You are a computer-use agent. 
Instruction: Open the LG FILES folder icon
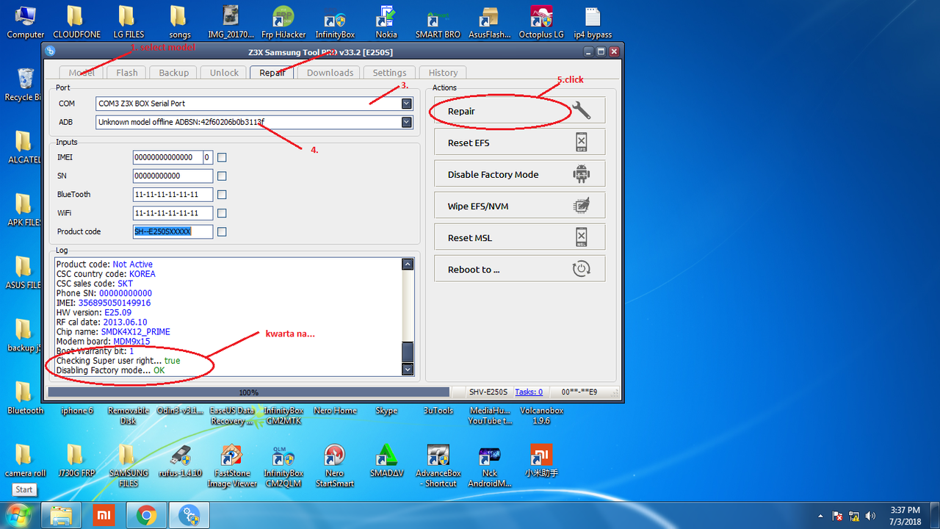(129, 23)
